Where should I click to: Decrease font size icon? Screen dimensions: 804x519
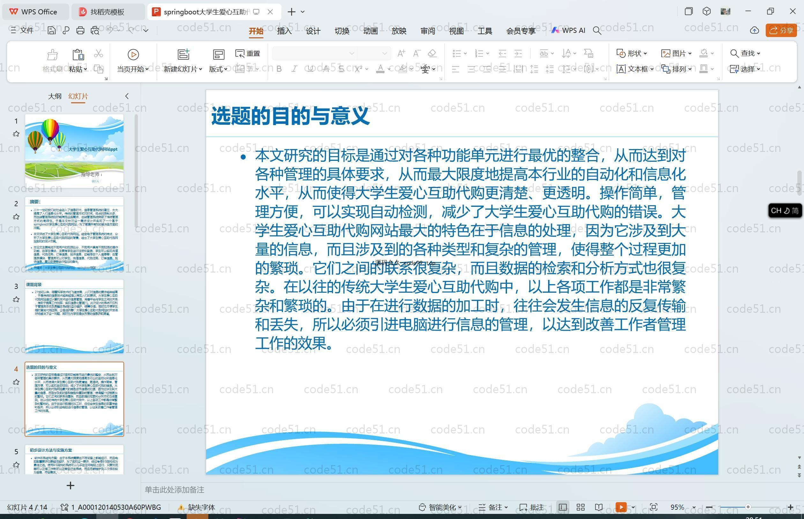tap(417, 53)
